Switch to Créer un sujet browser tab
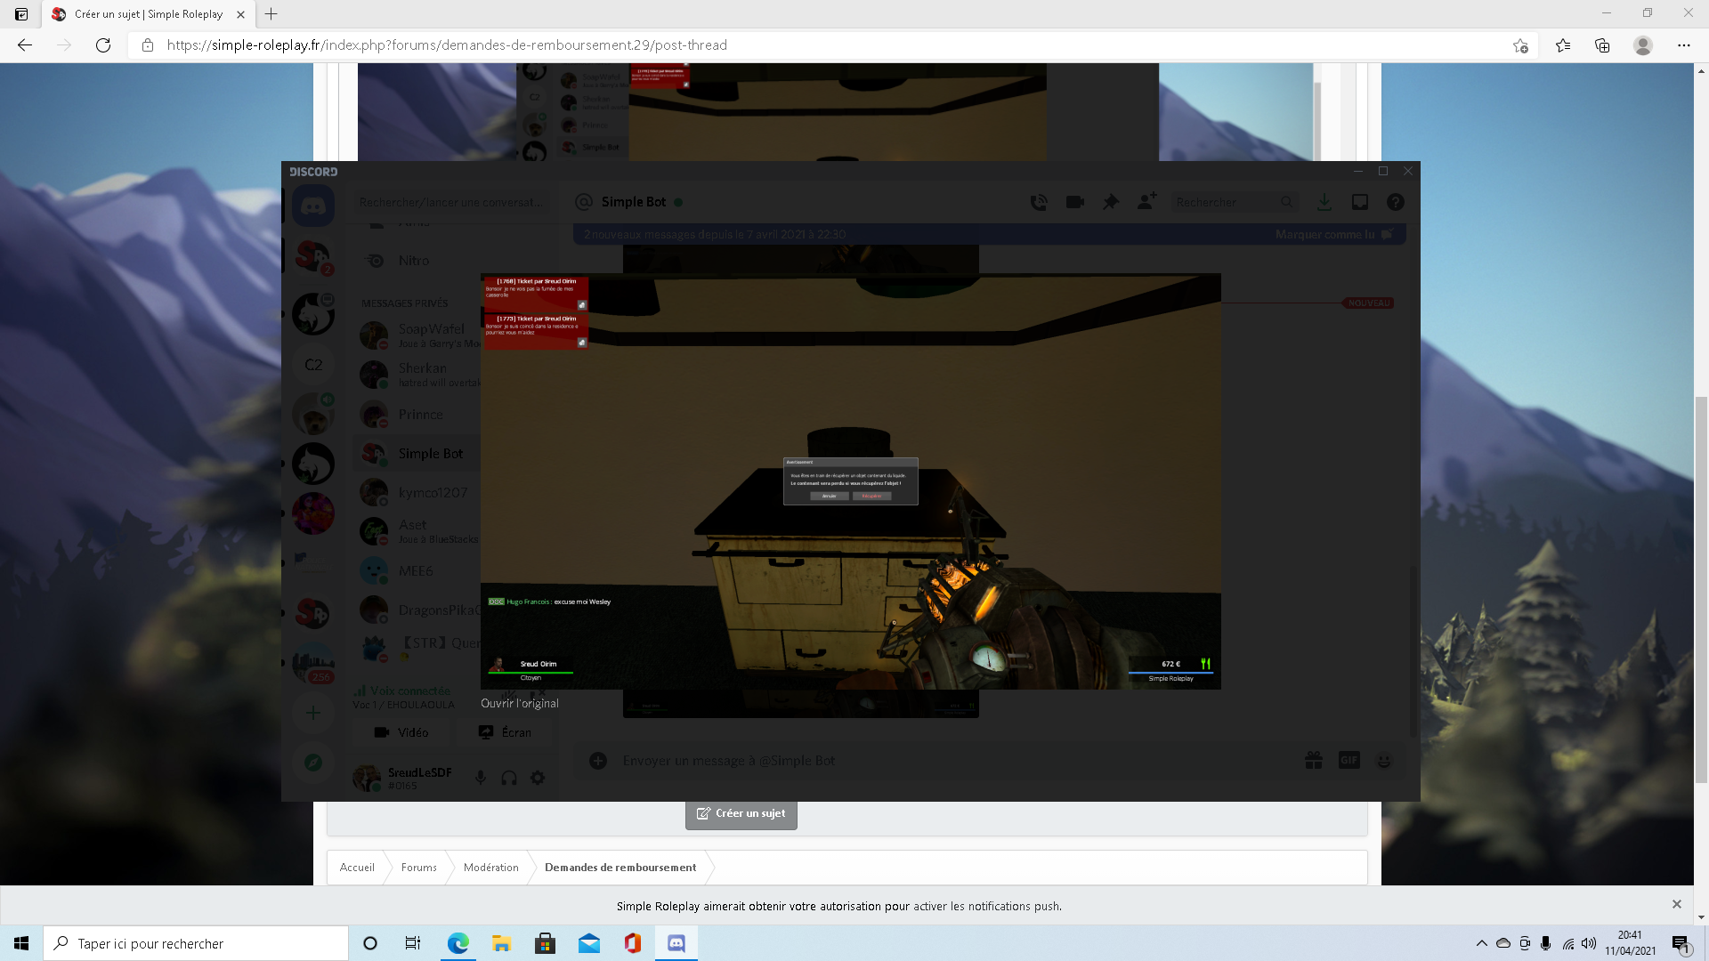The image size is (1709, 961). [149, 14]
